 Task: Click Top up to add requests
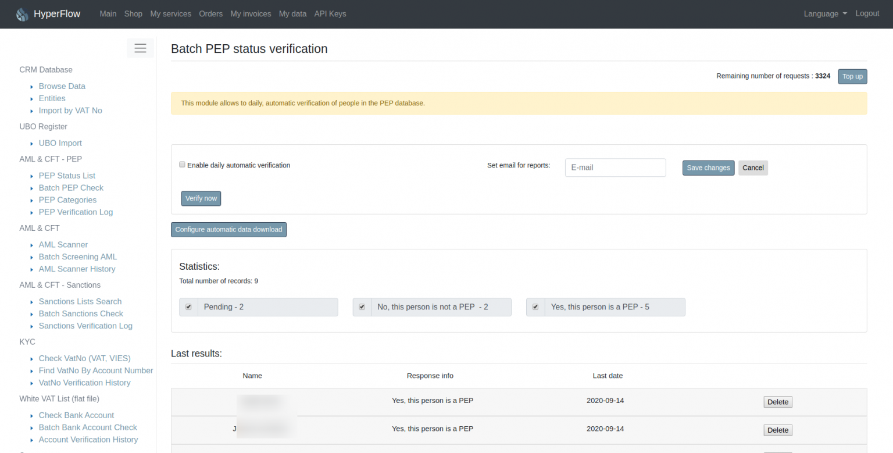[852, 76]
